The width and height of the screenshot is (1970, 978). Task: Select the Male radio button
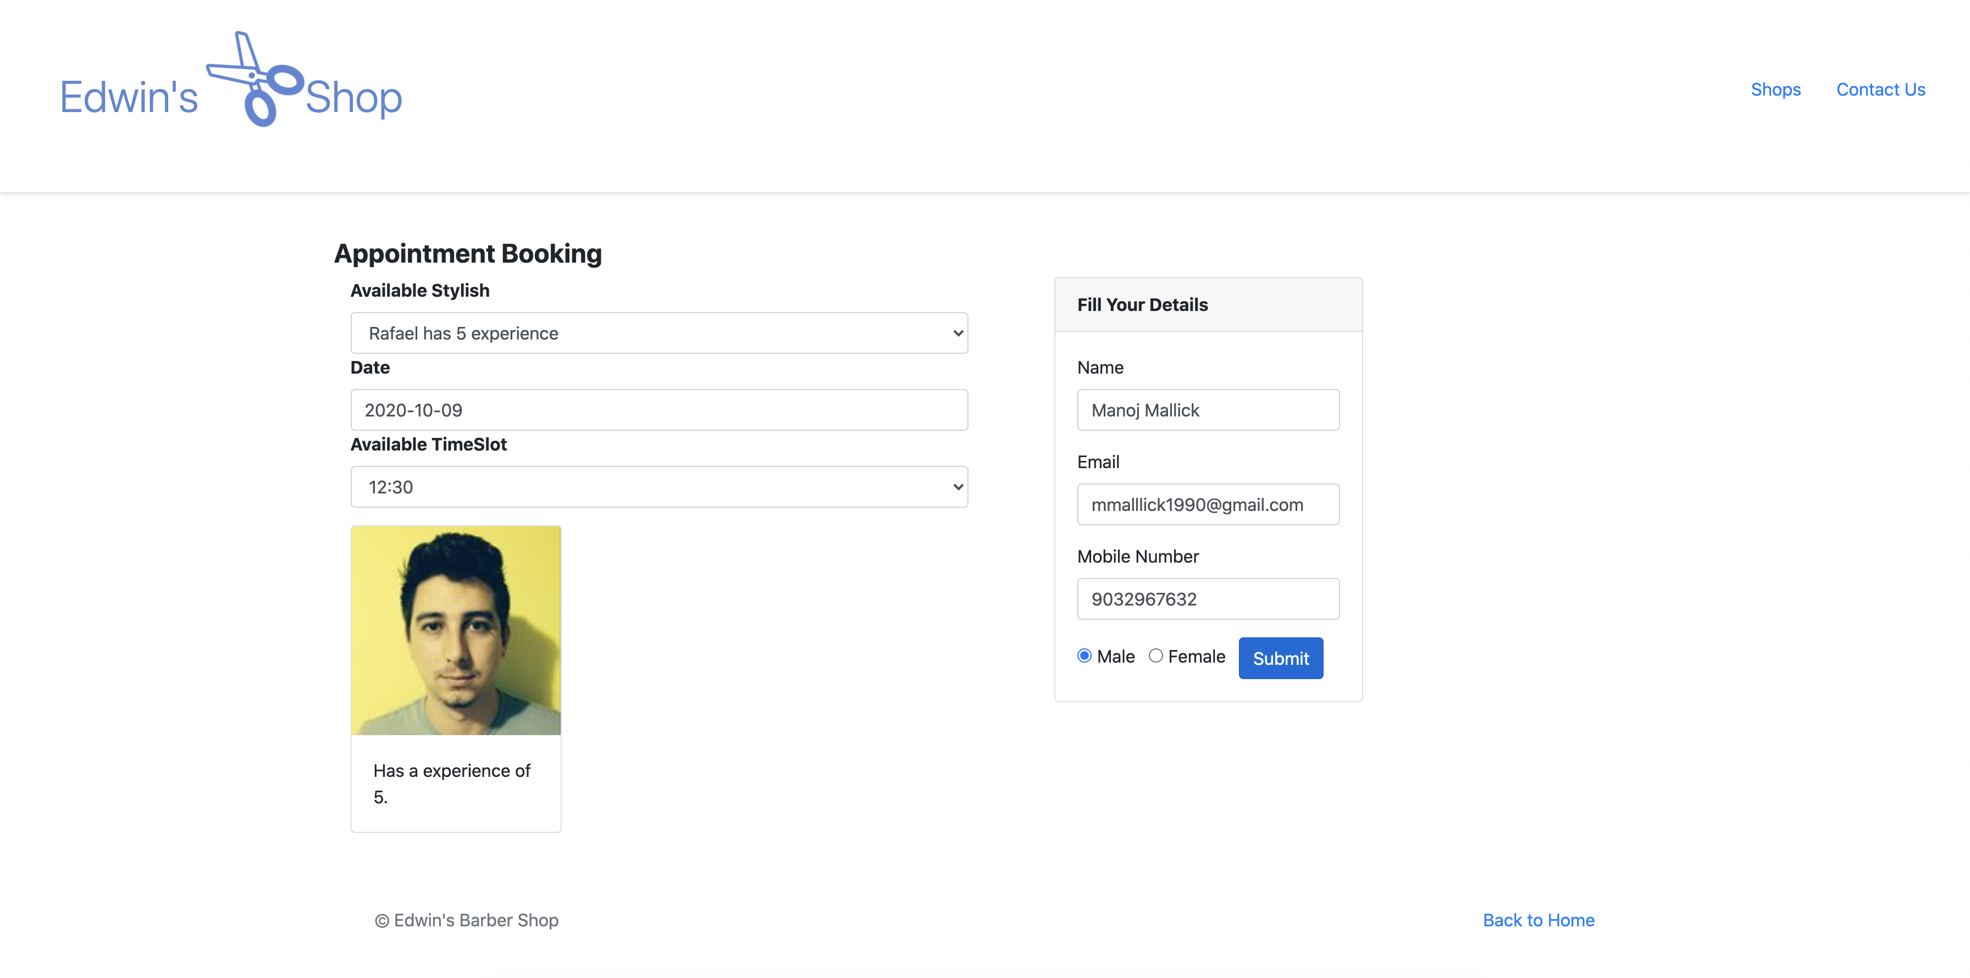tap(1083, 655)
